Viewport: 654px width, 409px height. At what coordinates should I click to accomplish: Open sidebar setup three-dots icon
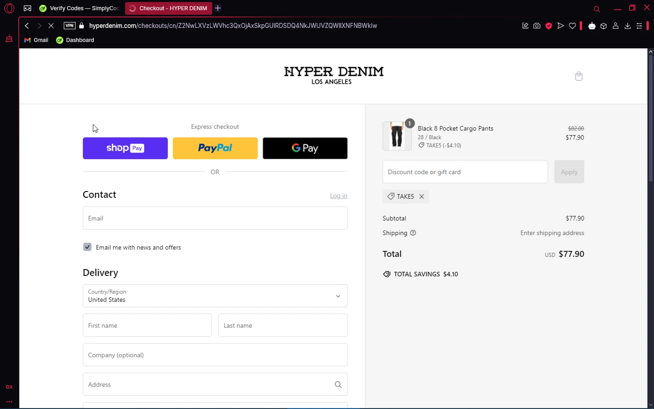click(9, 402)
